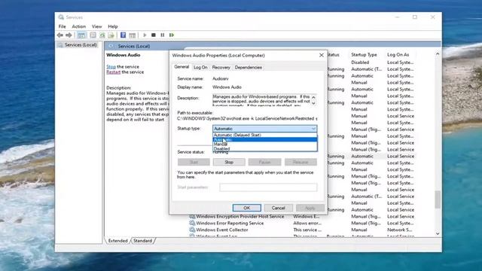This screenshot has height=271, width=482.
Task: Select the Windows Event Collector gear icon
Action: 192,230
